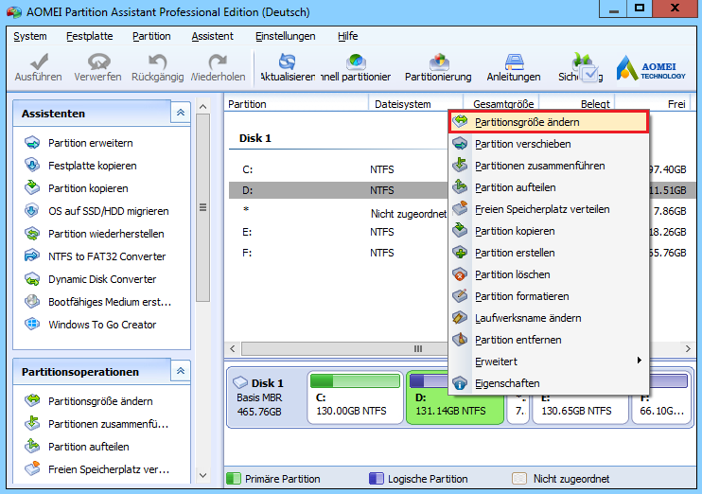Screen dimensions: 702x494
Task: Open Eigenschaften in context menu
Action: point(549,383)
